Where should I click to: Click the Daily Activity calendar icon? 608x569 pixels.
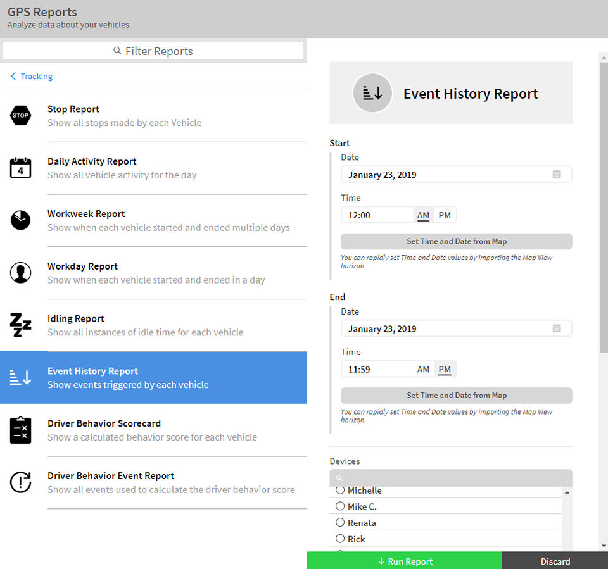(x=20, y=168)
